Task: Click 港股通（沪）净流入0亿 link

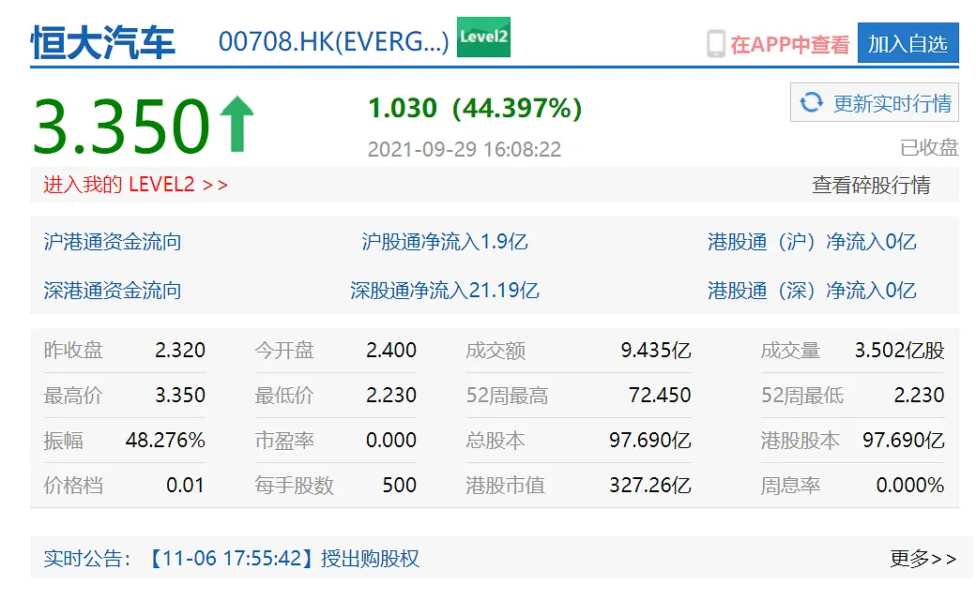Action: point(812,242)
